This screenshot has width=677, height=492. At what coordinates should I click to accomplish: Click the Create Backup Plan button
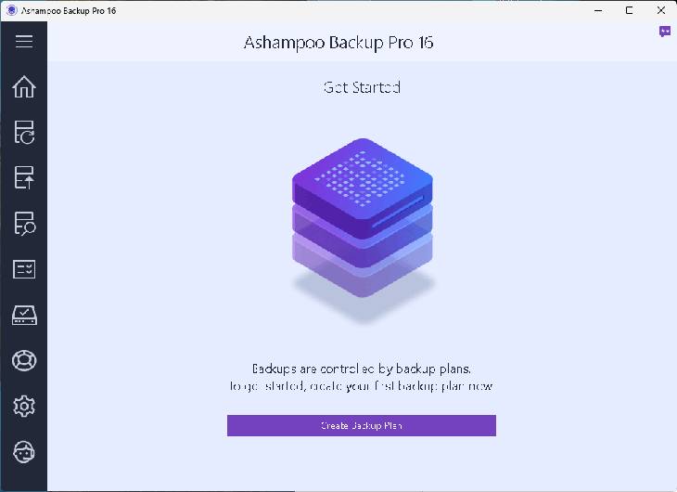point(362,425)
